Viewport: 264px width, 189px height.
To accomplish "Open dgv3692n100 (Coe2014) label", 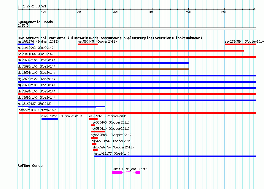I will (x=36, y=79).
